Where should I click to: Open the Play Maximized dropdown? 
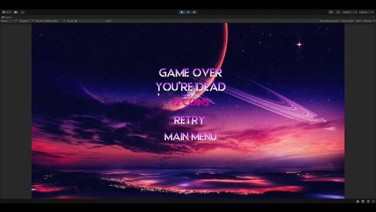tap(329, 21)
